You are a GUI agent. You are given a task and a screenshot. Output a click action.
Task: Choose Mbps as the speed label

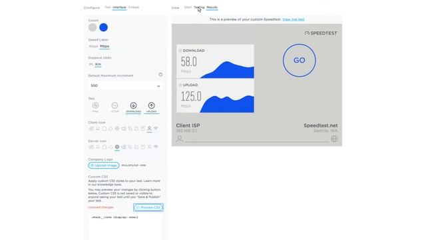pyautogui.click(x=105, y=46)
